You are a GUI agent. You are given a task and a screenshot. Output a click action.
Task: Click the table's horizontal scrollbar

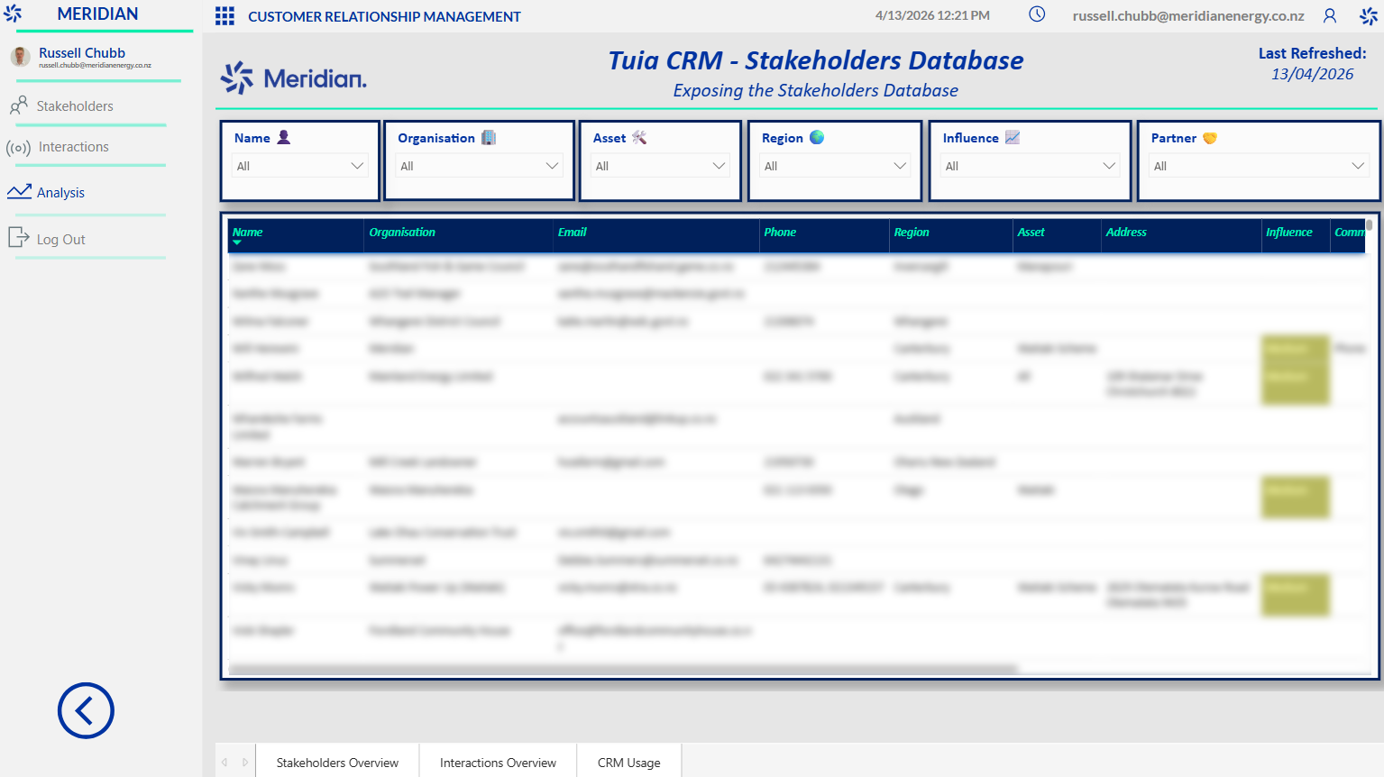tap(624, 670)
